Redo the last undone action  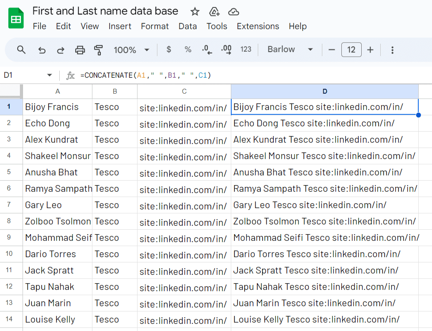click(61, 50)
